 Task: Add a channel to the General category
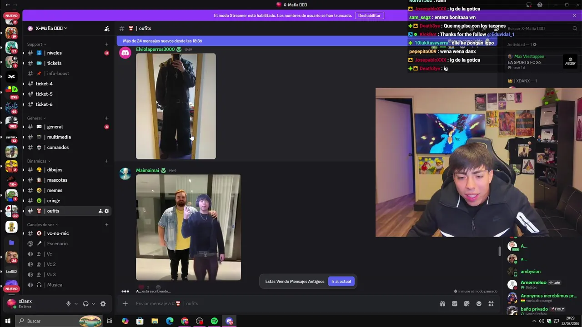click(x=106, y=118)
